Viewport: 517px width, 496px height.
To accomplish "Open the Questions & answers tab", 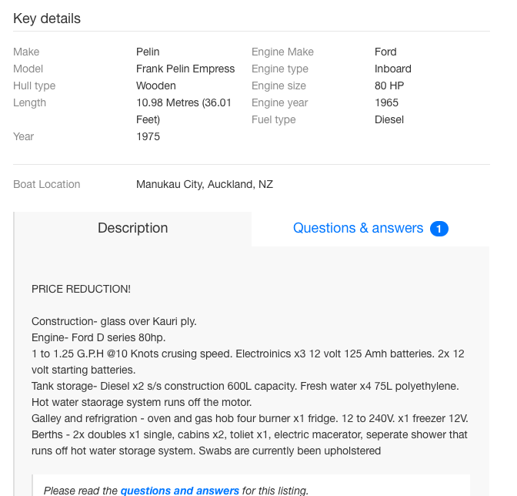I will pyautogui.click(x=358, y=229).
